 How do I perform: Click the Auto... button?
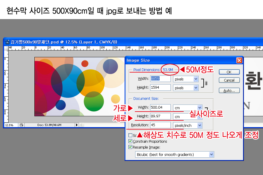coord(229,90)
